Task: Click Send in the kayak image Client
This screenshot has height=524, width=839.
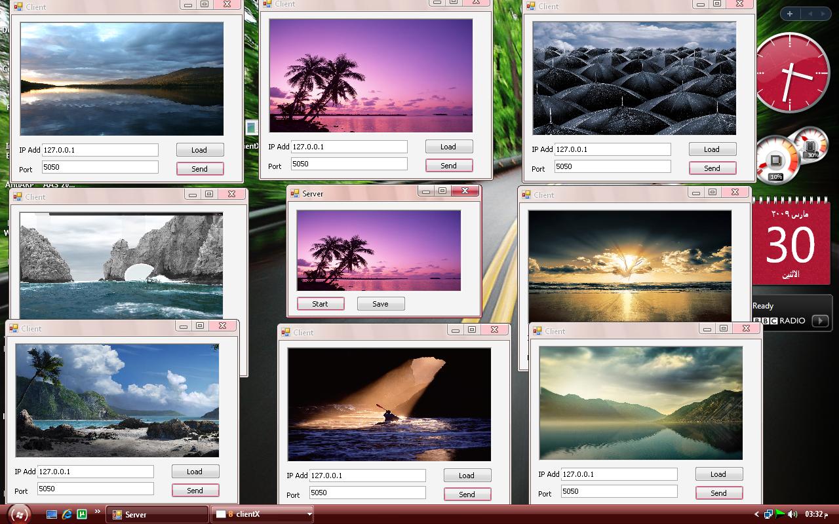Action: tap(467, 495)
